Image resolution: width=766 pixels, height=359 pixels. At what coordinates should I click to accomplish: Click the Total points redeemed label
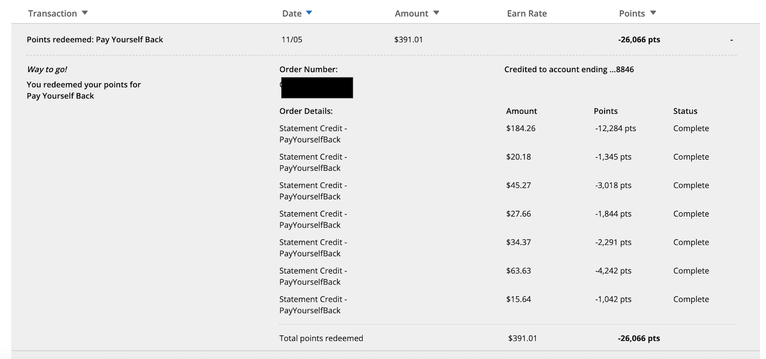click(x=321, y=338)
